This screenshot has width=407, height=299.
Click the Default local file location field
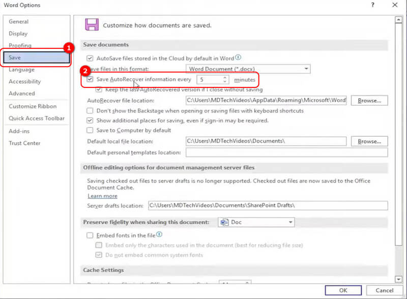click(x=266, y=141)
